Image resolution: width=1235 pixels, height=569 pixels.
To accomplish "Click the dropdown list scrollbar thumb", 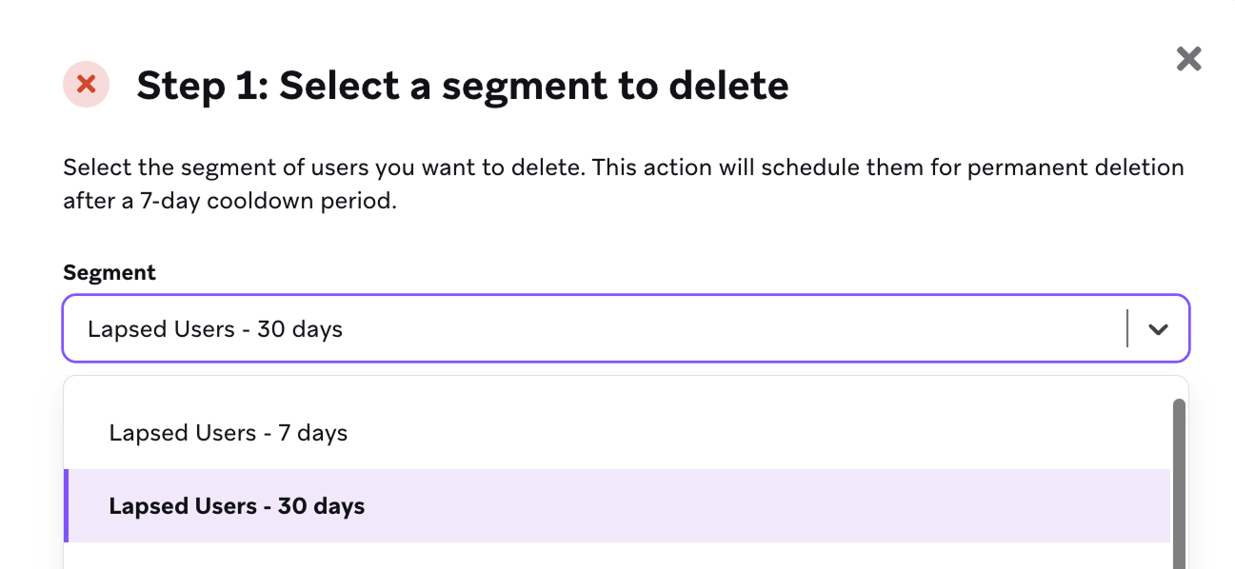I will [x=1179, y=476].
